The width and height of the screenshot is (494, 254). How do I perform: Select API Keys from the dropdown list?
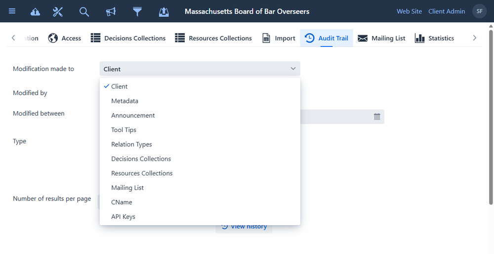tap(123, 216)
